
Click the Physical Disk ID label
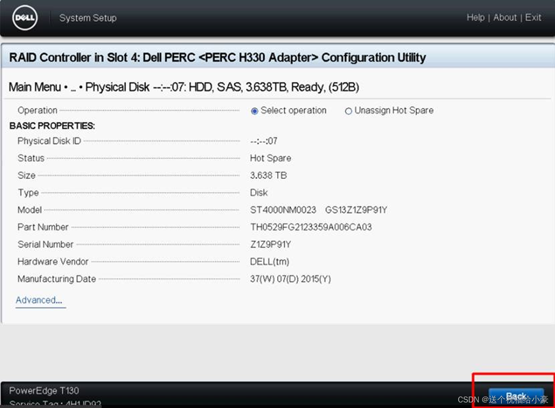point(49,141)
